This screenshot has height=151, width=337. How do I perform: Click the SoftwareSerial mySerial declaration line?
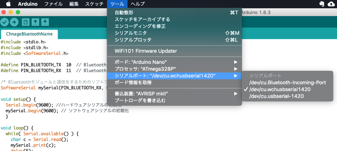(54, 88)
